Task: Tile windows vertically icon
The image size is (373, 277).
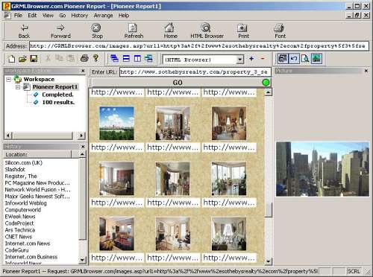Action: pyautogui.click(x=137, y=59)
